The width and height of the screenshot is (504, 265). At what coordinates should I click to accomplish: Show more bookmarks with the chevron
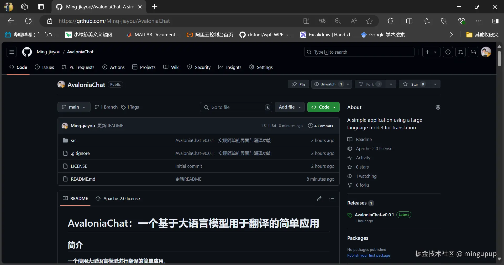coord(451,35)
